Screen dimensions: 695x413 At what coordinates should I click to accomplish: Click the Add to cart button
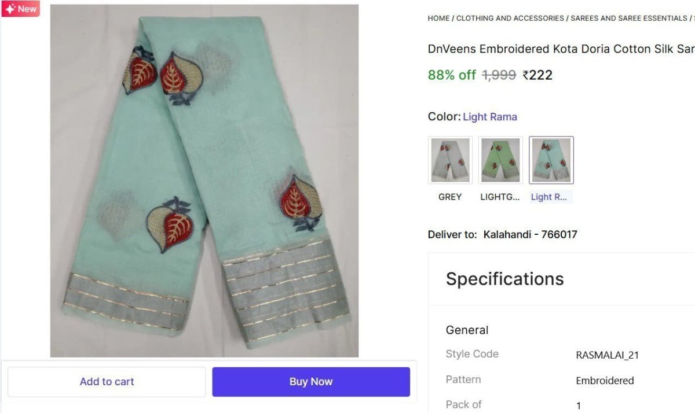tap(107, 381)
